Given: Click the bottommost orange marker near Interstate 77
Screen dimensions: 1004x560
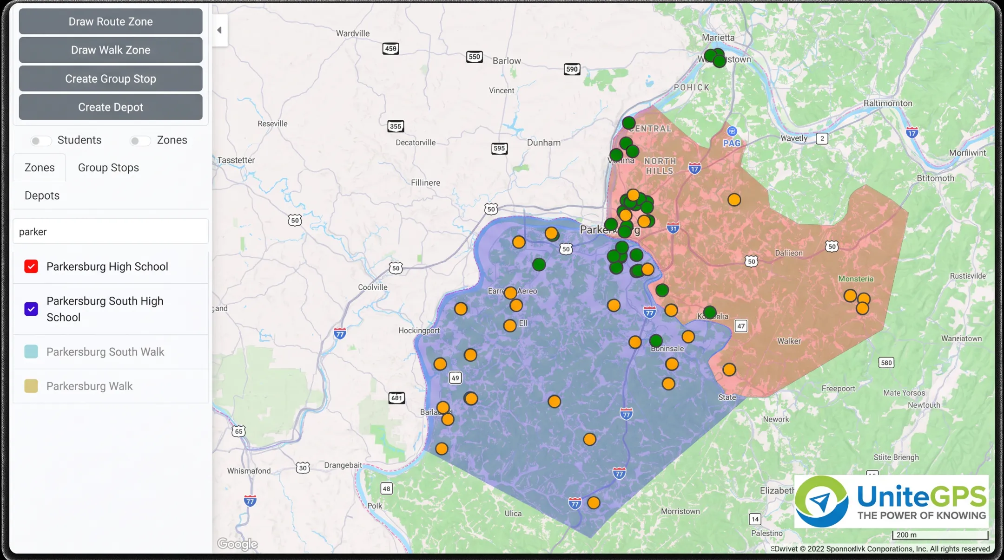Looking at the screenshot, I should coord(594,503).
